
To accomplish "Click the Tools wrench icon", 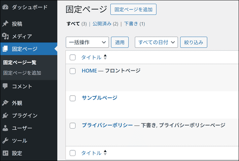I will 5,140.
